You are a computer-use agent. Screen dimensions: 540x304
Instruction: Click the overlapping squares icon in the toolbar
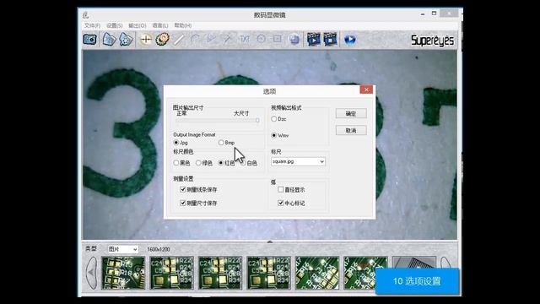[294, 40]
